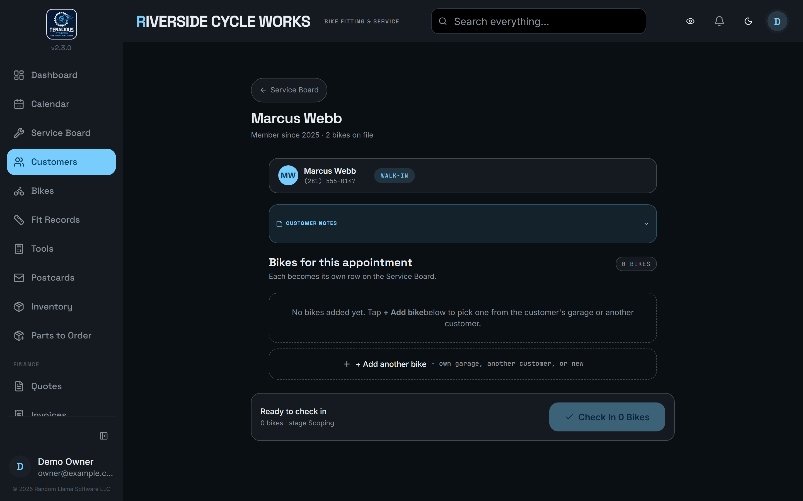The width and height of the screenshot is (803, 501).
Task: Click the WALK-IN badge
Action: 394,176
